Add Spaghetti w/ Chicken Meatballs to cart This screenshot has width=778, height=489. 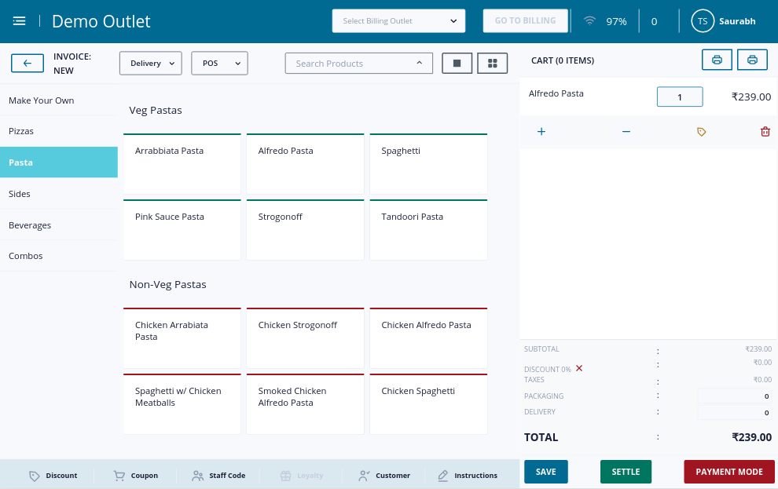pos(182,404)
